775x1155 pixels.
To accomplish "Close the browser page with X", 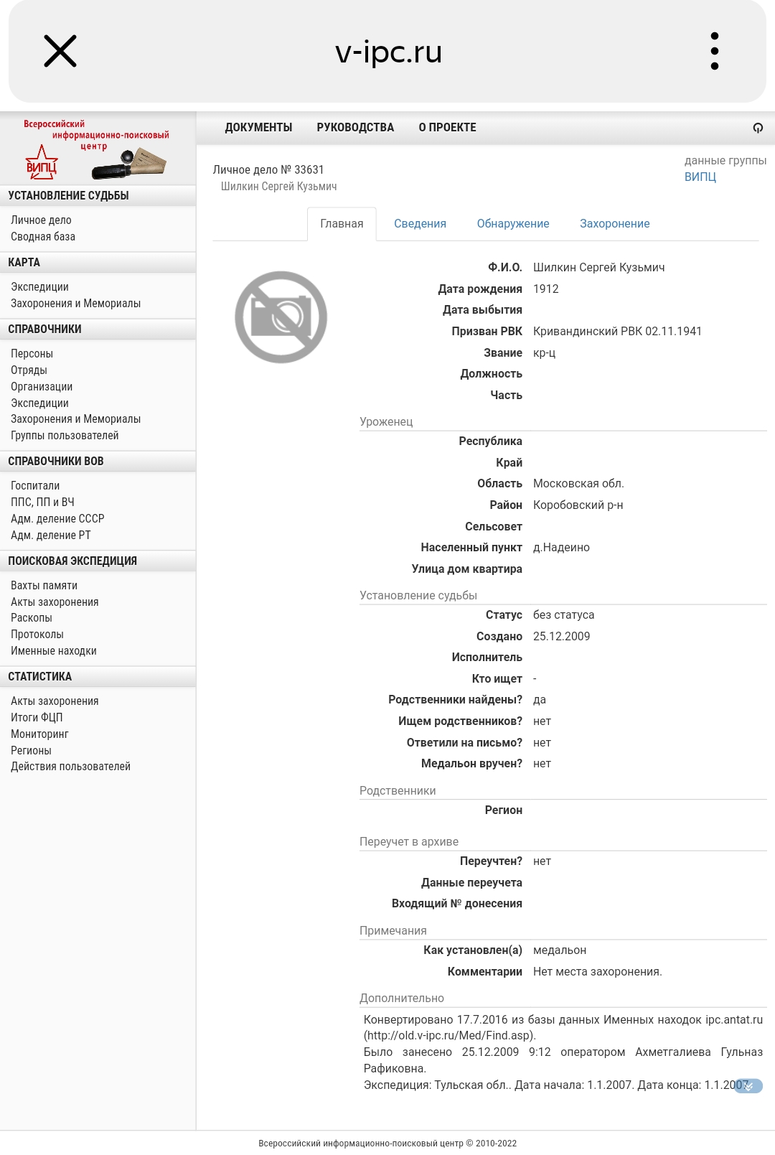I will (60, 52).
